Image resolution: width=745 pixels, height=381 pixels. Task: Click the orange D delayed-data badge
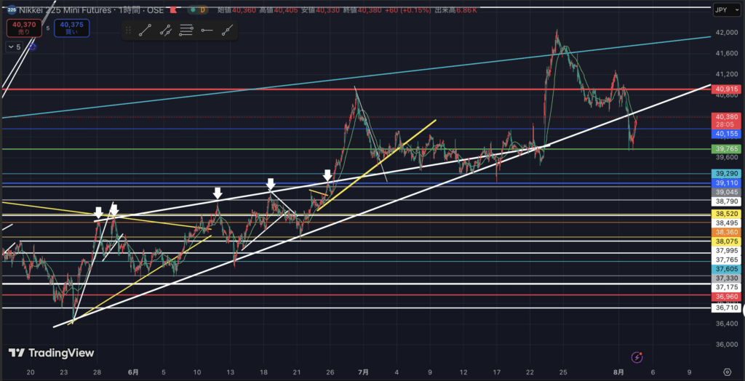coord(203,9)
